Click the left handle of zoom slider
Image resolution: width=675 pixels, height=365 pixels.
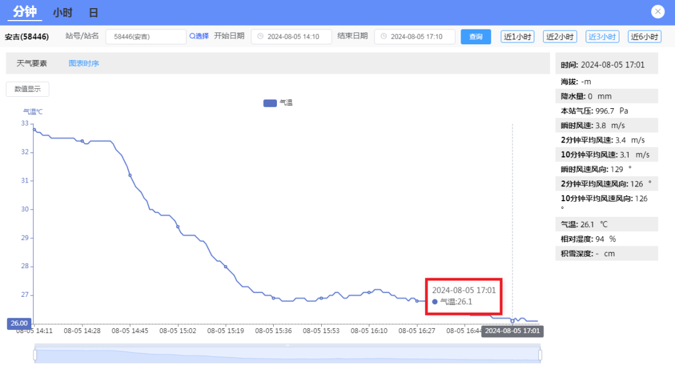[x=35, y=354]
